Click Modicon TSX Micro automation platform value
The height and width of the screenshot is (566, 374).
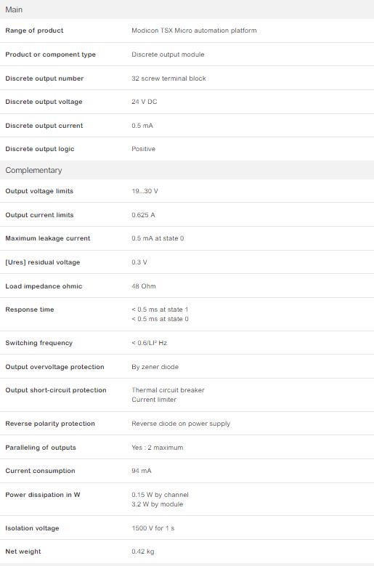(x=194, y=31)
